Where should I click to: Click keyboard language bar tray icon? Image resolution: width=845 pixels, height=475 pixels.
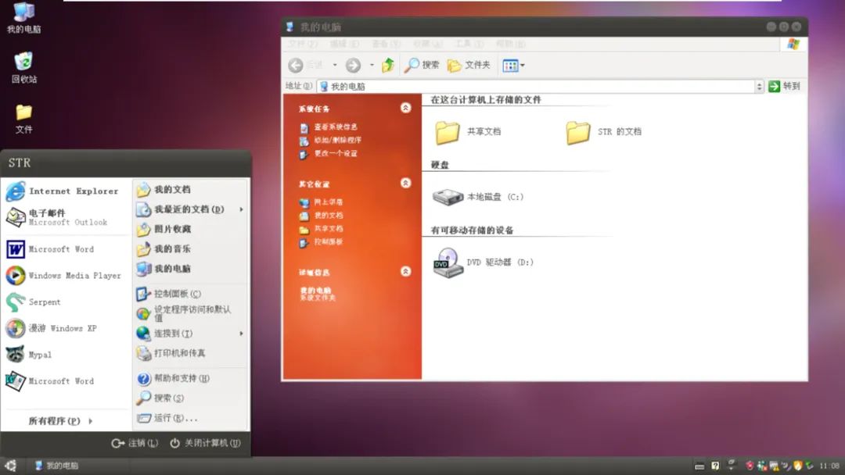(699, 466)
